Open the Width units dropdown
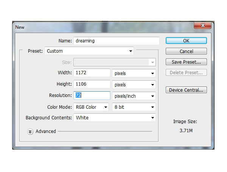227x172 pixels. pos(134,73)
